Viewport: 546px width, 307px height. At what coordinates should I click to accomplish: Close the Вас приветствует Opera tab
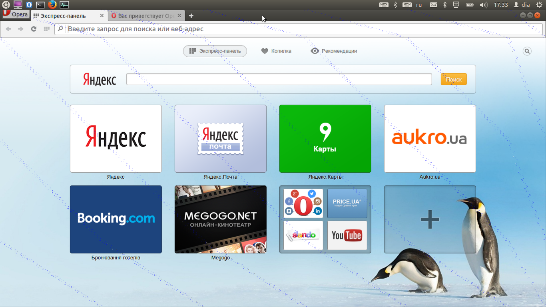point(179,16)
